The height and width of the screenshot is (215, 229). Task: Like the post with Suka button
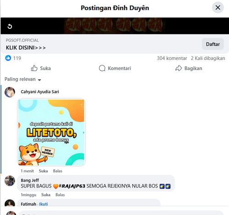click(41, 68)
